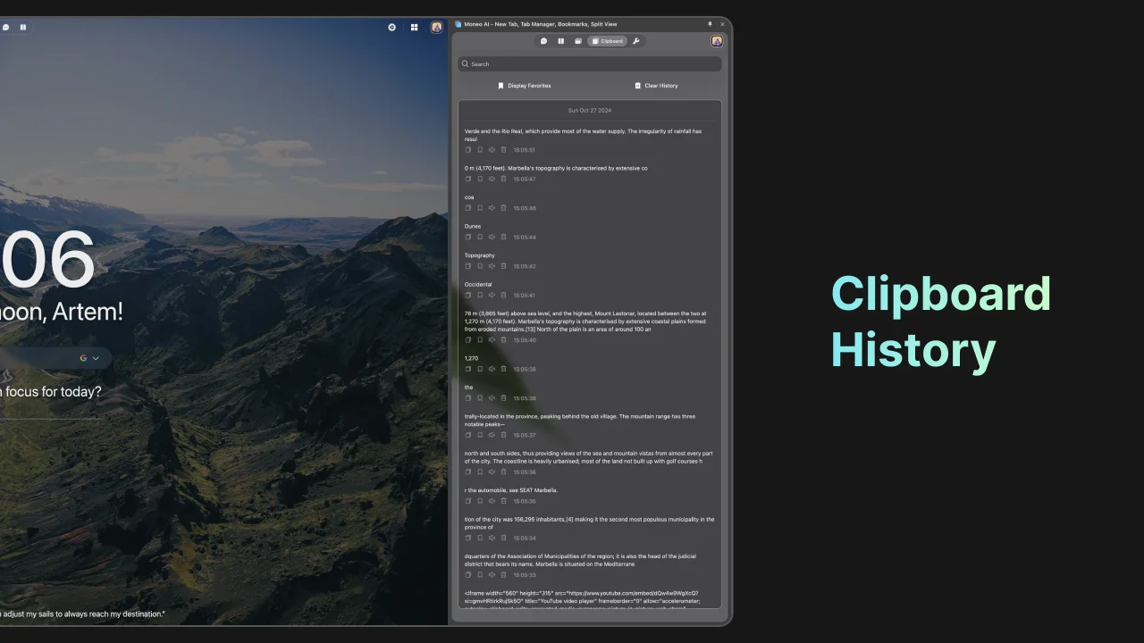Click the Clear History button

[656, 85]
